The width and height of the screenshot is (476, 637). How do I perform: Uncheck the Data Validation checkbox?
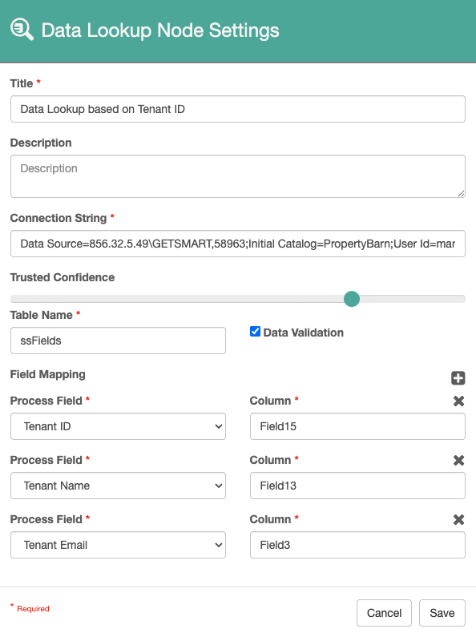click(255, 332)
